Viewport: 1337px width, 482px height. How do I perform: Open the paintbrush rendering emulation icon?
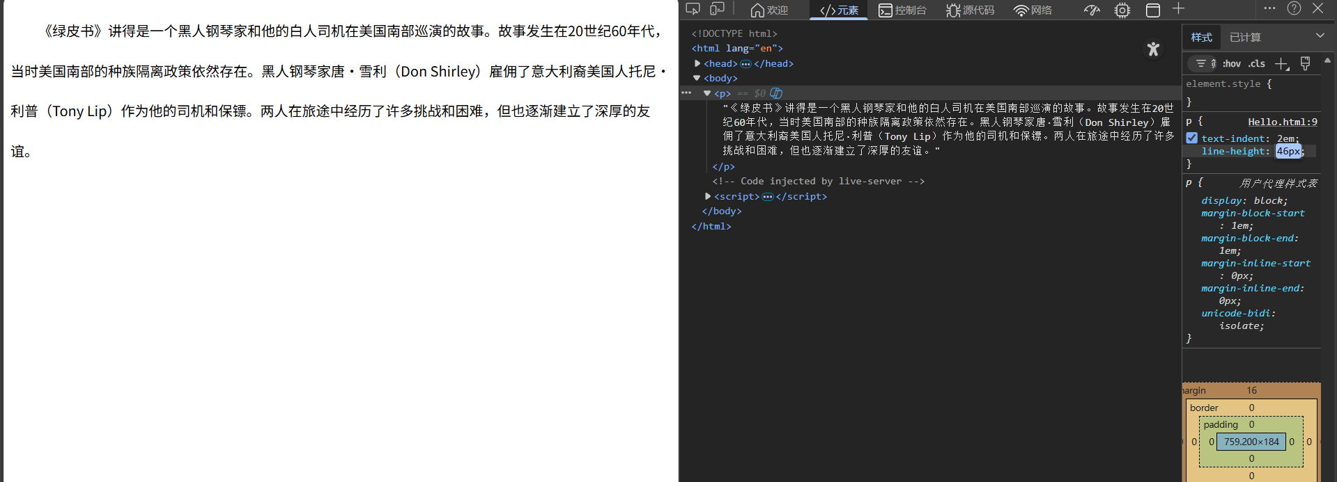click(1305, 63)
